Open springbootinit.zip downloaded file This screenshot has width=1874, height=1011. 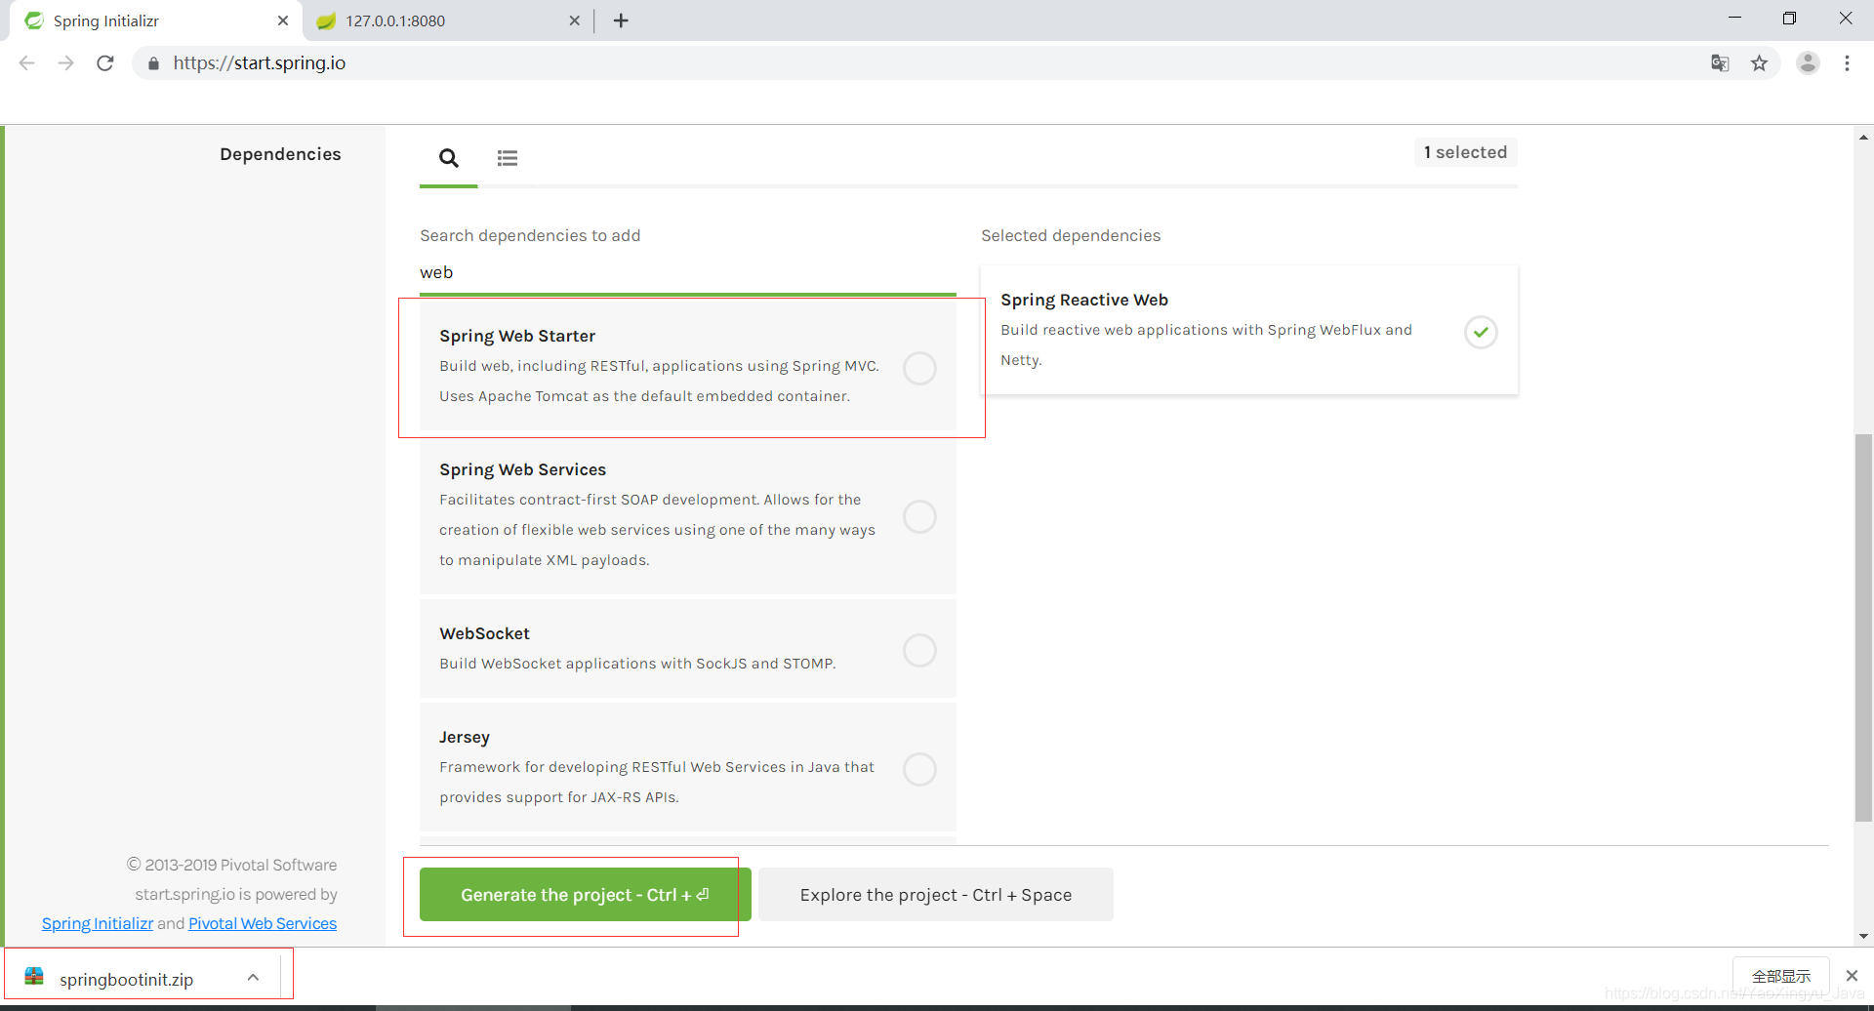pyautogui.click(x=127, y=979)
